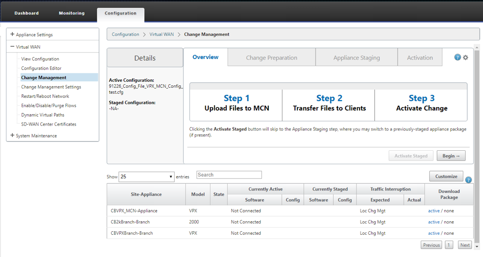Click the scroll down arrow on the scrollbar
483x257 pixels.
477,247
